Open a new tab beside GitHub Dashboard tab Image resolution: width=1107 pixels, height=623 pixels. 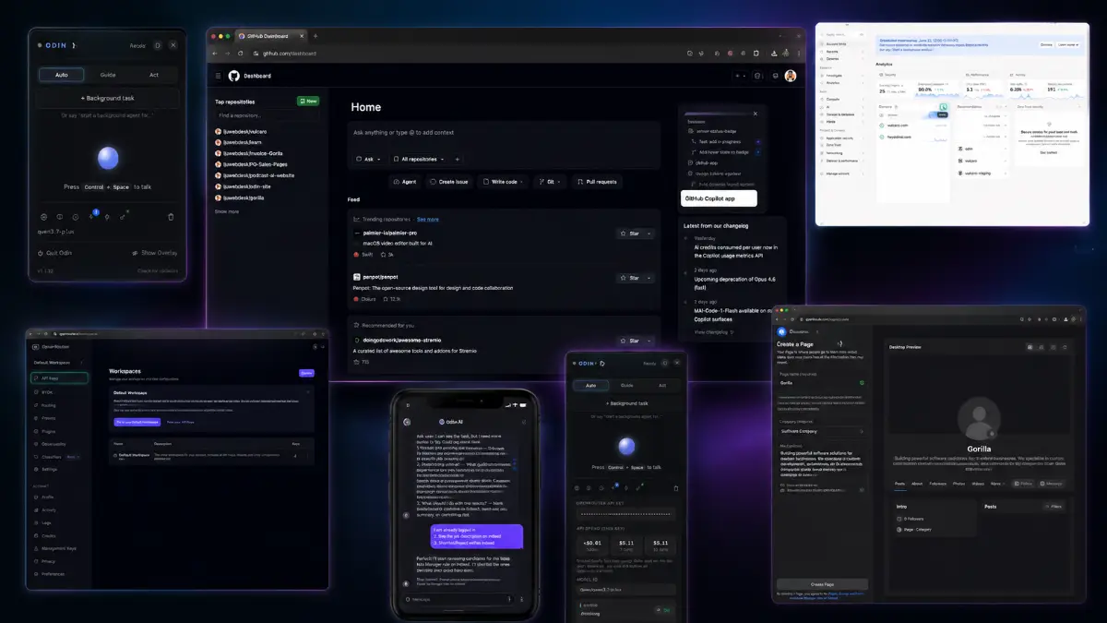(x=315, y=36)
